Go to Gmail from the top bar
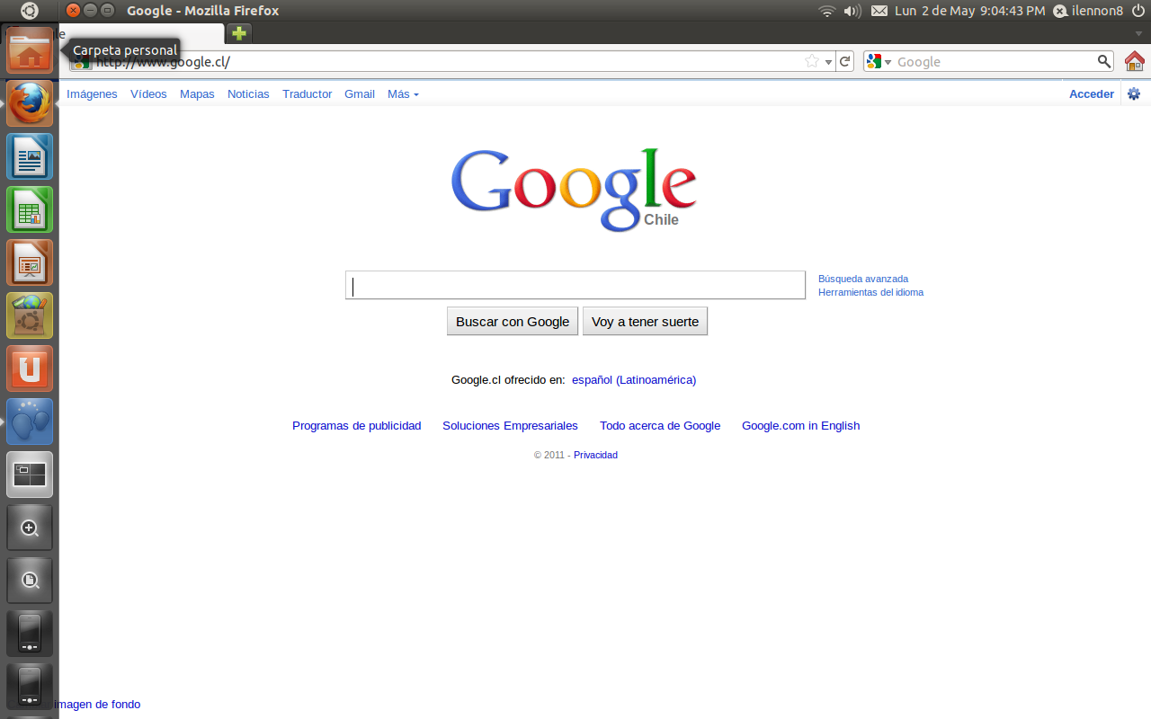1151x719 pixels. point(359,93)
